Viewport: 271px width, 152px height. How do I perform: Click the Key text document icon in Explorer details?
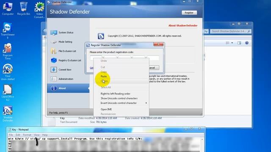pos(52,121)
